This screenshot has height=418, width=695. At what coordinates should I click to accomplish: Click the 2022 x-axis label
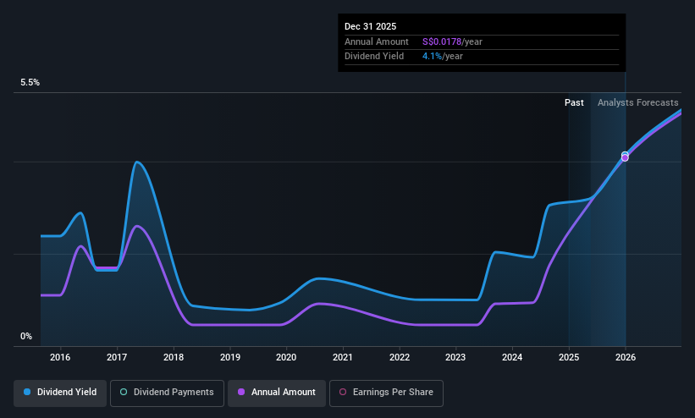[400, 357]
